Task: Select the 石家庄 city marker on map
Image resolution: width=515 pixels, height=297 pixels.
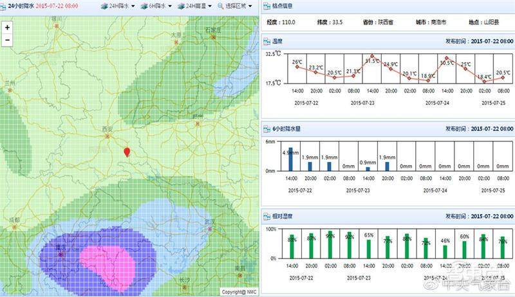Action: tap(213, 37)
